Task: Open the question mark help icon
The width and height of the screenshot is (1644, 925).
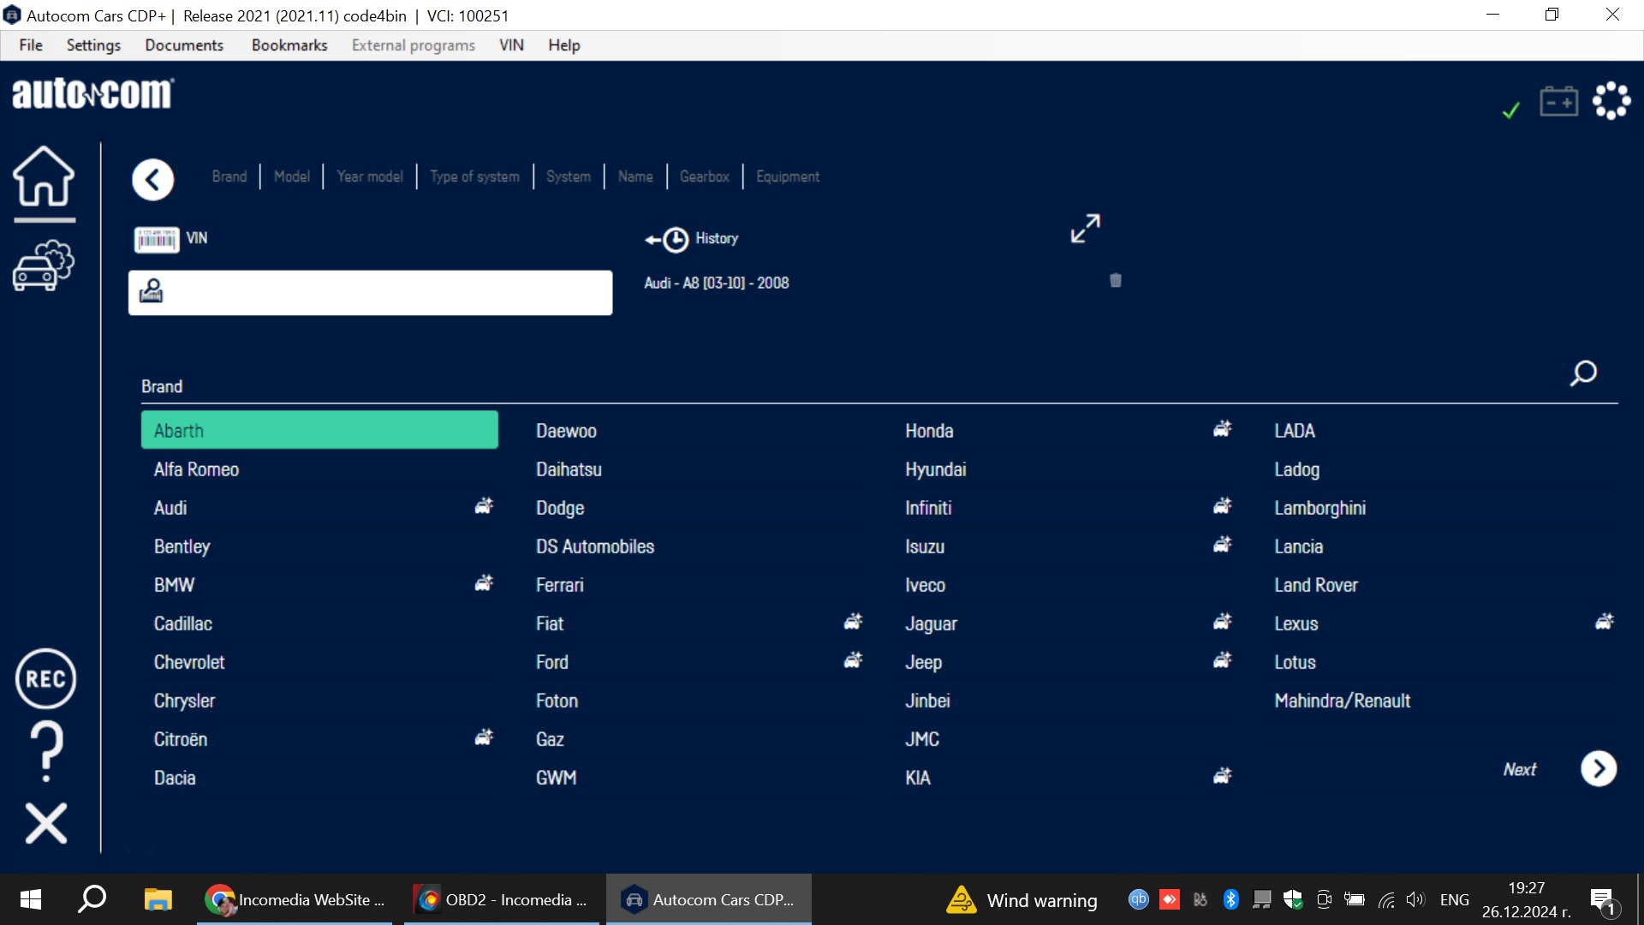Action: (46, 749)
